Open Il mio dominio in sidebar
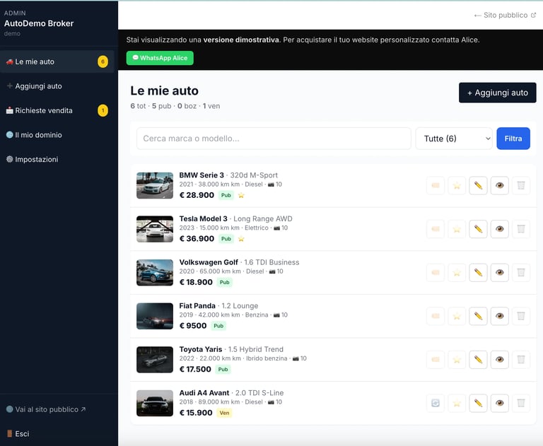Screen dimensions: 543x446 click(57, 135)
